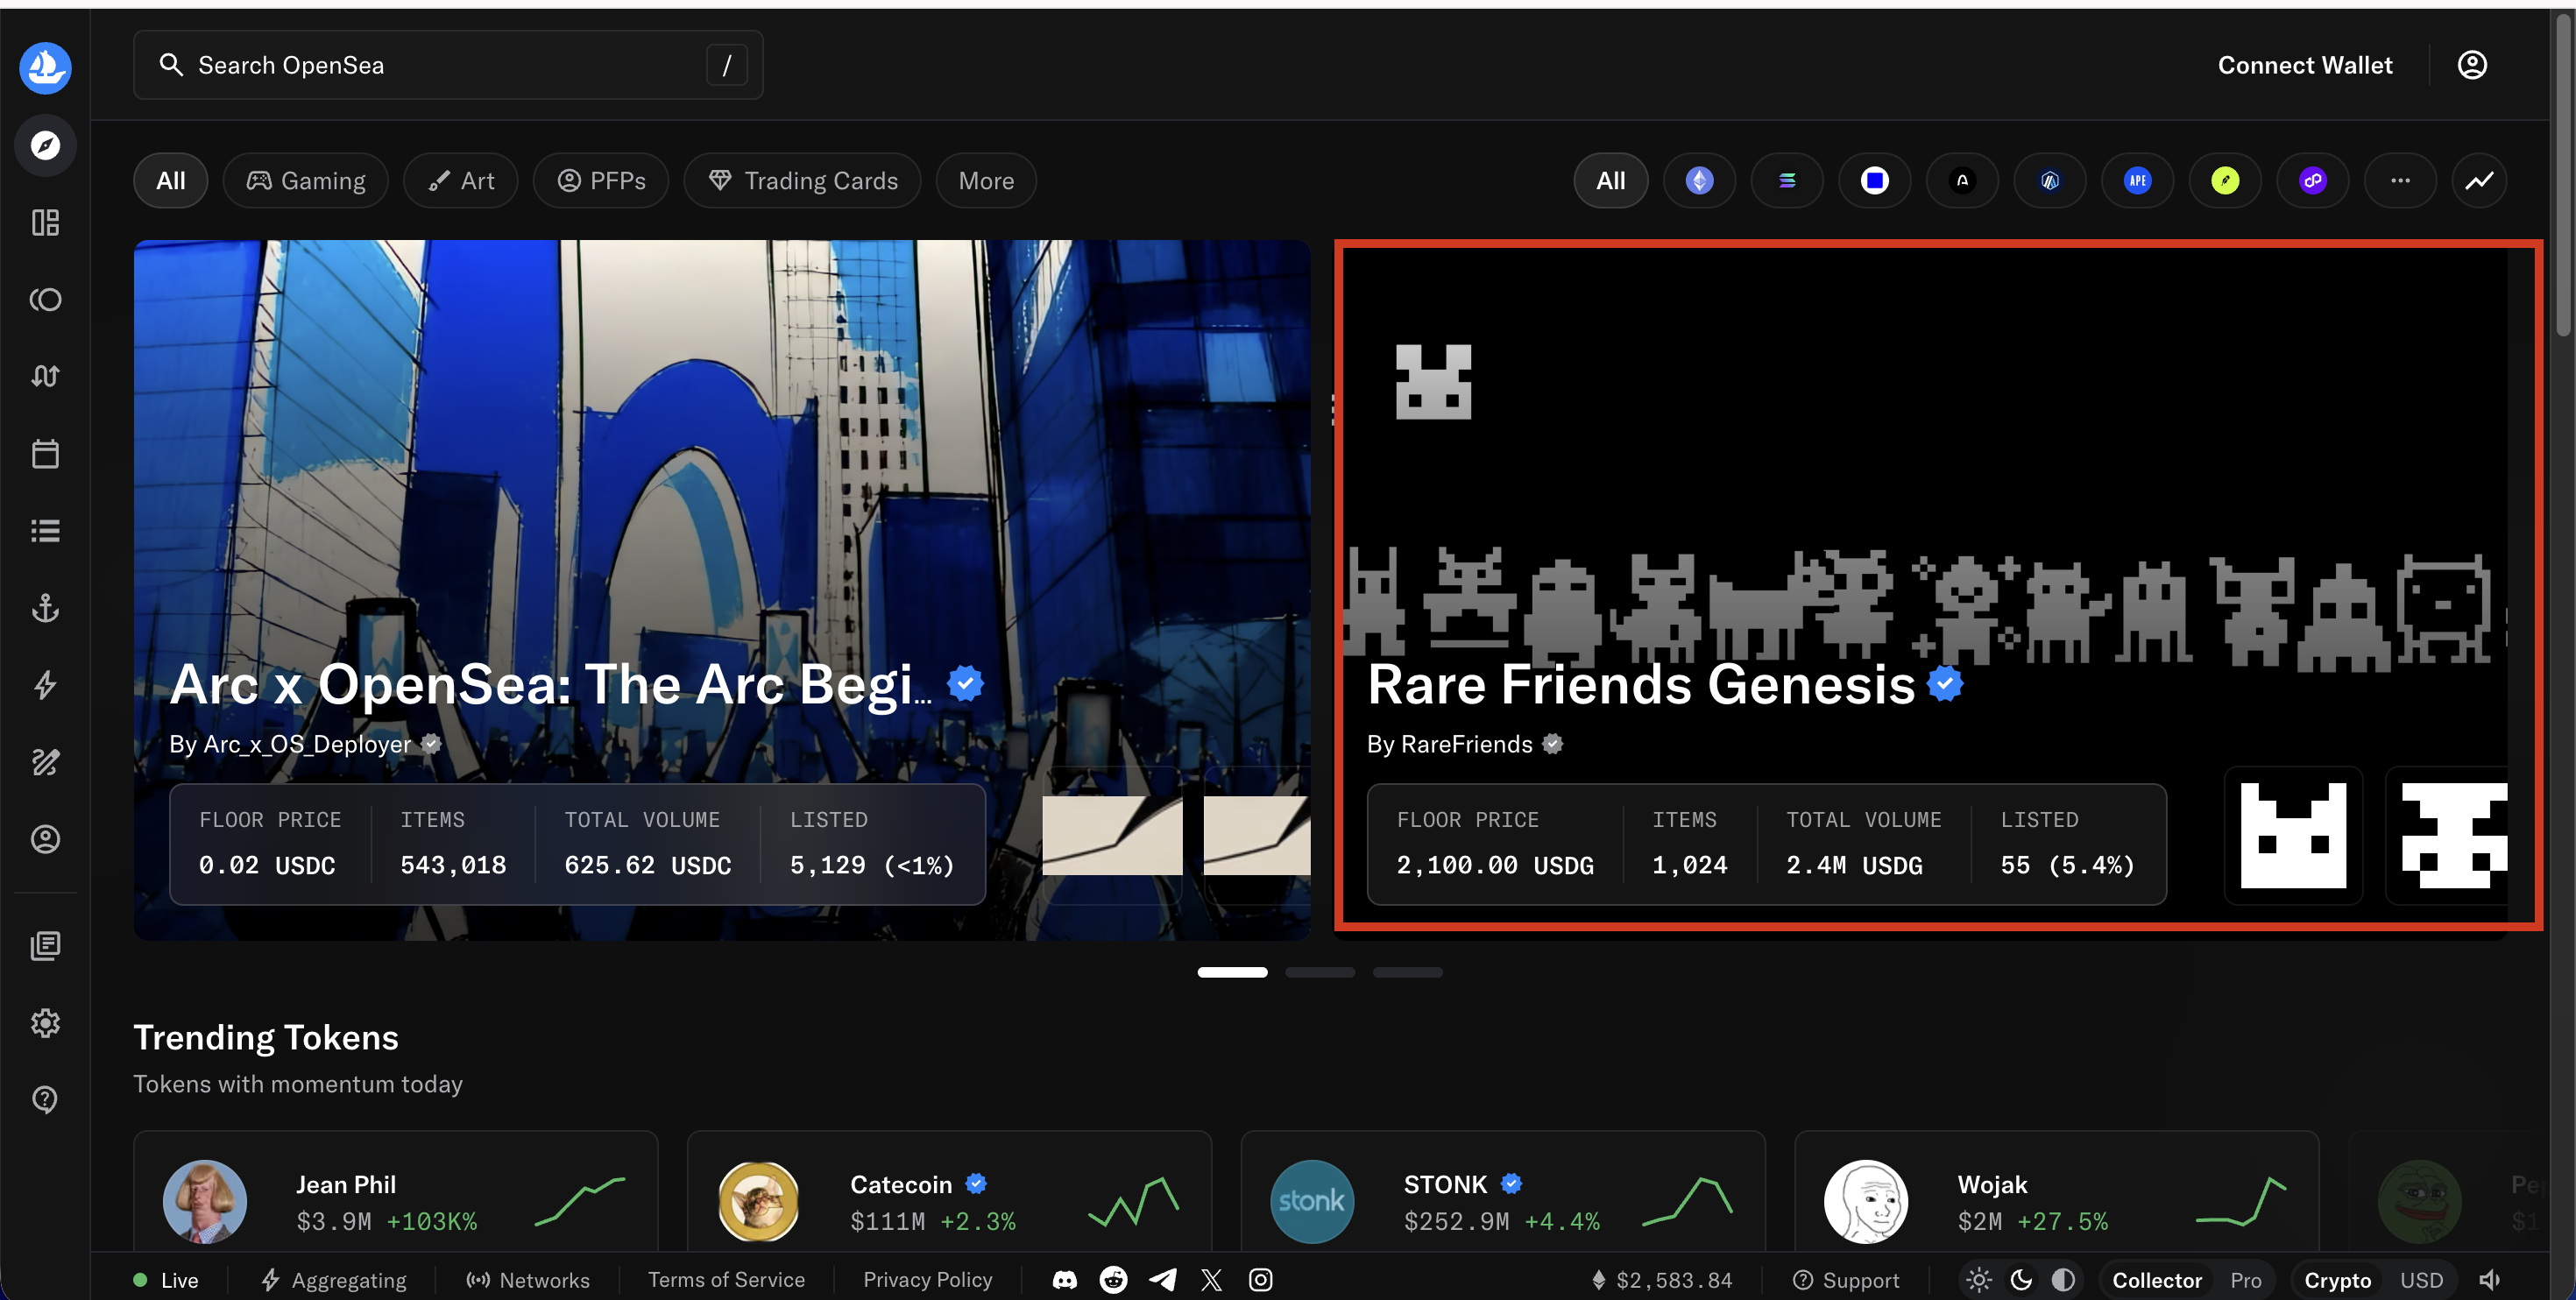2576x1300 pixels.
Task: Toggle the trending chart view button
Action: coord(2479,181)
